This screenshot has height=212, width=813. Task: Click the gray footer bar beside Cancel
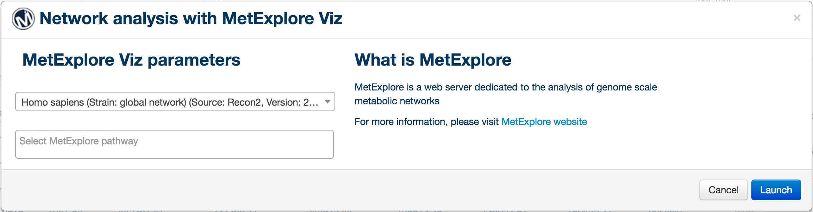pos(346,190)
